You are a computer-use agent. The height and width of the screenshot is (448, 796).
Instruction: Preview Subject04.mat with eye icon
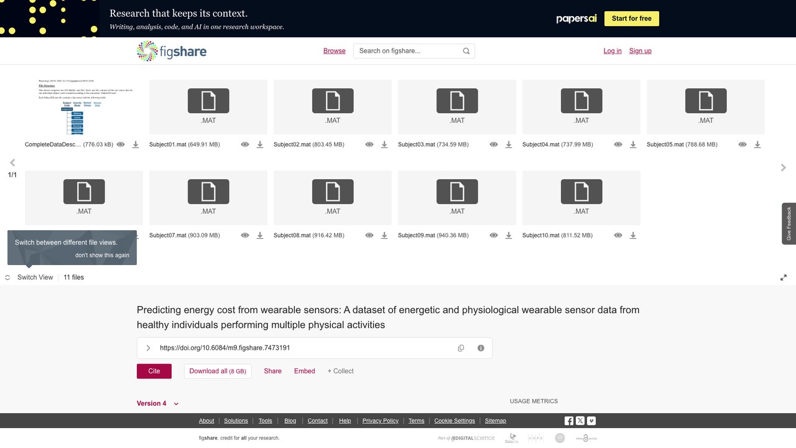(618, 144)
